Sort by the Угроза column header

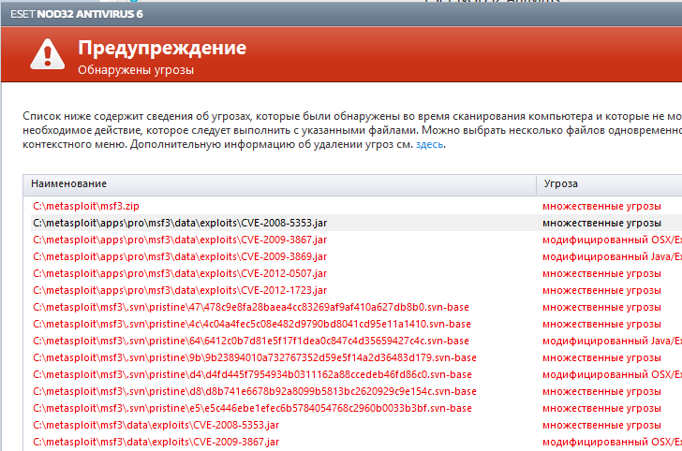(x=609, y=184)
